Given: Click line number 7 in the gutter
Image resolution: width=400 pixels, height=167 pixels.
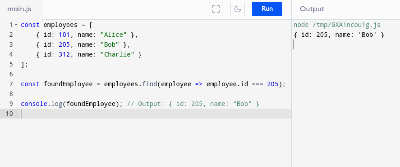Looking at the screenshot, I should point(11,84).
